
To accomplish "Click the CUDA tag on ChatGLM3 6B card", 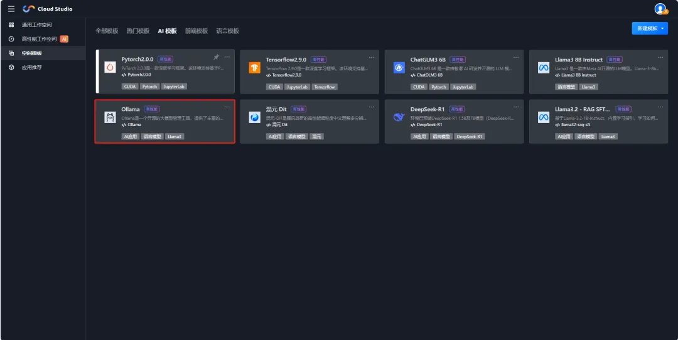I will (419, 87).
